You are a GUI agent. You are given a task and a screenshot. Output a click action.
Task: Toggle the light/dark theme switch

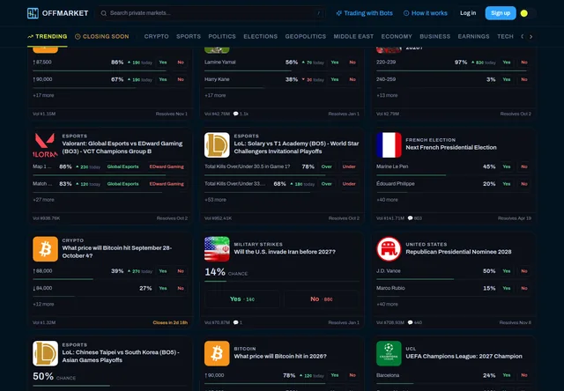(528, 13)
